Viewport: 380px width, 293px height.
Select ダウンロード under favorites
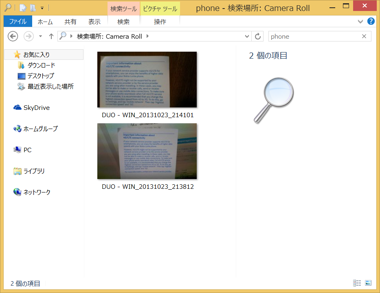click(41, 65)
